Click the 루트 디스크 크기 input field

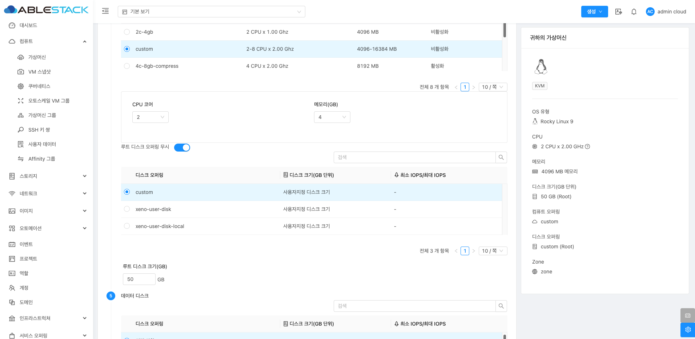(x=139, y=279)
